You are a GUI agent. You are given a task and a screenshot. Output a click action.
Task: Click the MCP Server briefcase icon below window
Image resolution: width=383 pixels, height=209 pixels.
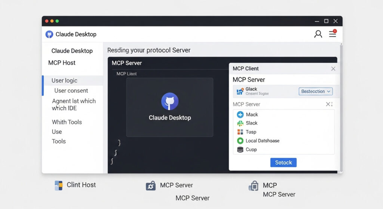click(151, 186)
